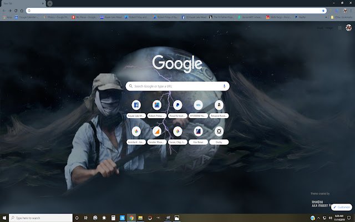Open the Greater Phoenix shortcut tile
The image size is (355, 222).
click(x=156, y=135)
